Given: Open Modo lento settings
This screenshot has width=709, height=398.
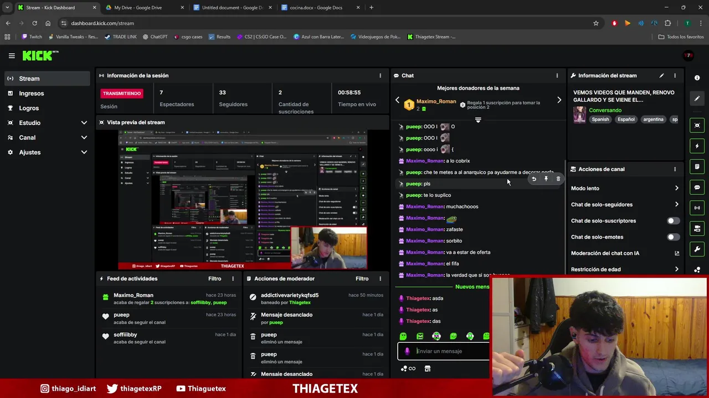Looking at the screenshot, I should pyautogui.click(x=625, y=188).
